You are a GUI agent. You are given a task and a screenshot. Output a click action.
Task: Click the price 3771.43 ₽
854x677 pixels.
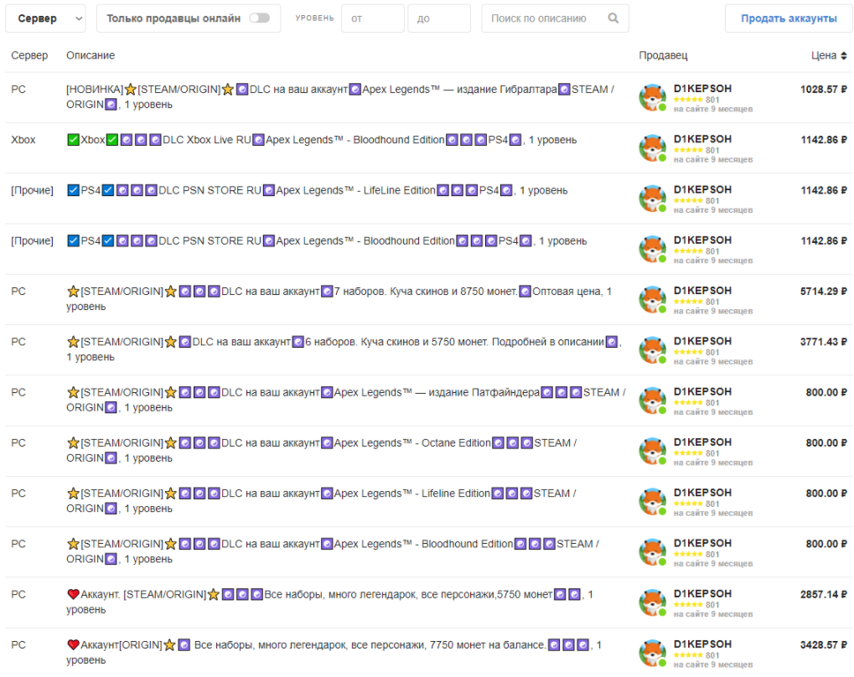(824, 342)
